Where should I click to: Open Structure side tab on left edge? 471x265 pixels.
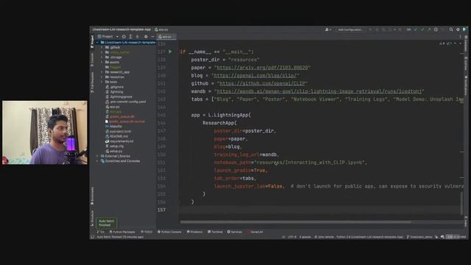tap(92, 219)
